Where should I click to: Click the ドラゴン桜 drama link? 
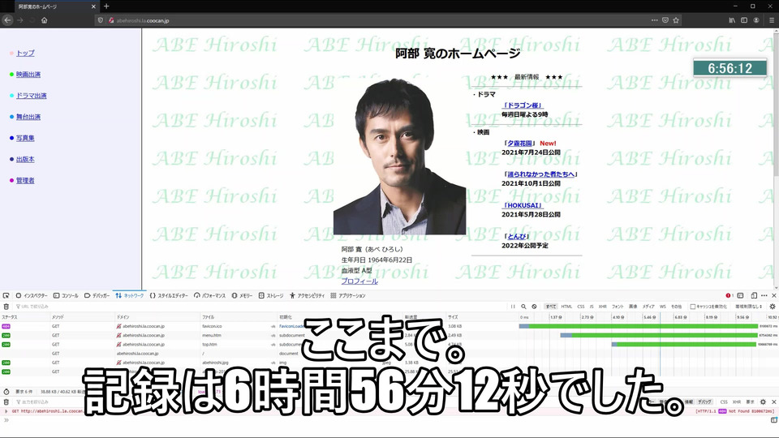523,105
